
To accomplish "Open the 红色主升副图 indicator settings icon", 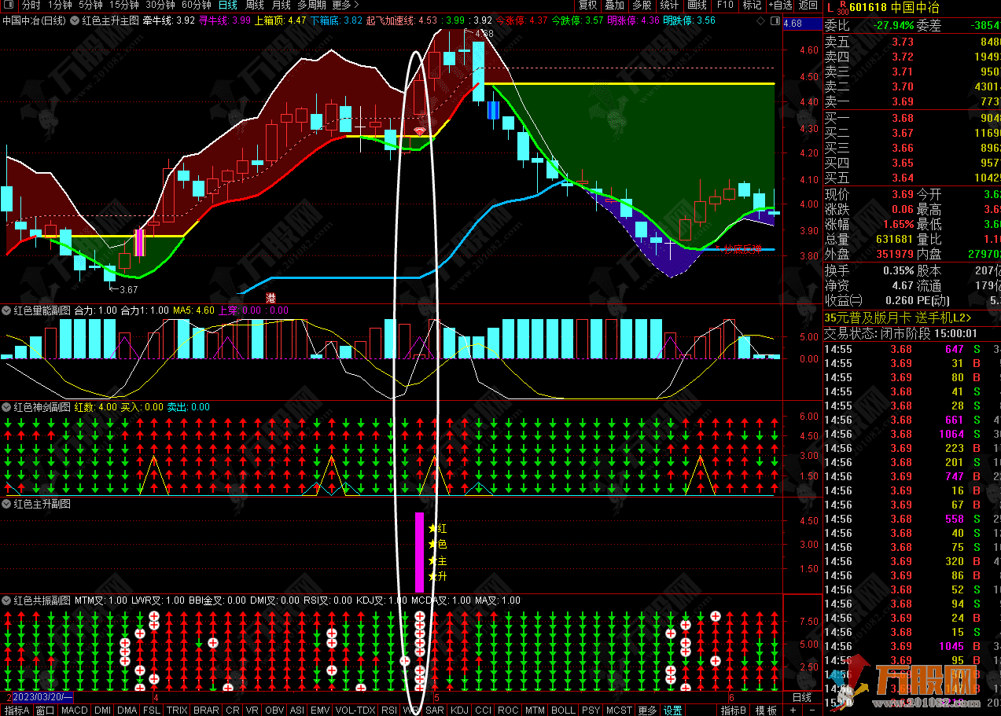I will (6, 504).
